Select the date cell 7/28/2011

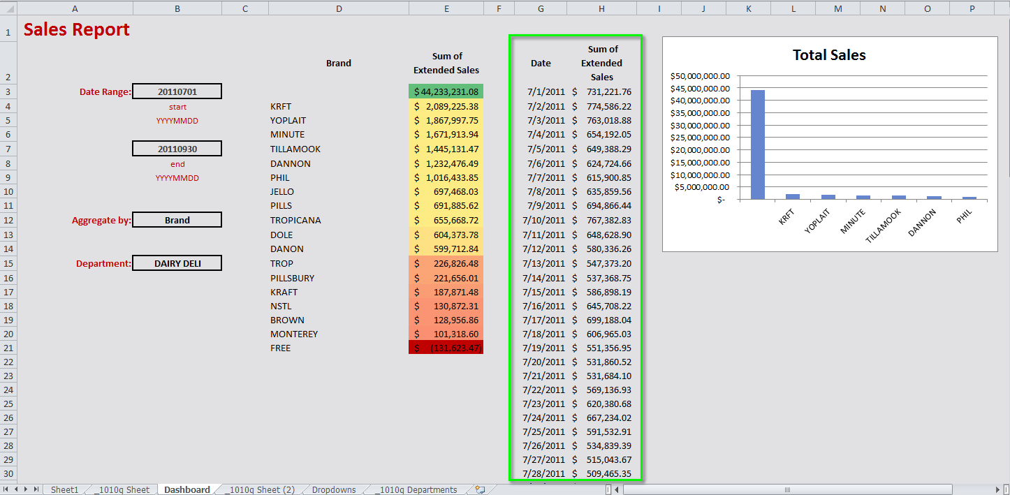[541, 473]
